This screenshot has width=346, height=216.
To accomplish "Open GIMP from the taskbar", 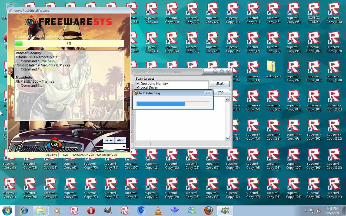I will coord(108,211).
